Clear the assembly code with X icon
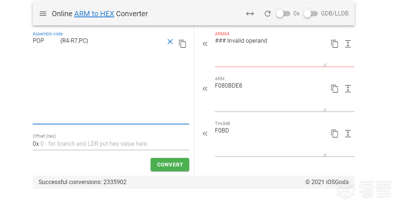 tap(170, 42)
